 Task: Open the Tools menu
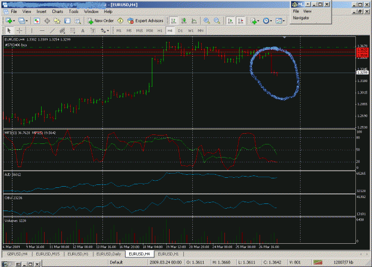[74, 11]
